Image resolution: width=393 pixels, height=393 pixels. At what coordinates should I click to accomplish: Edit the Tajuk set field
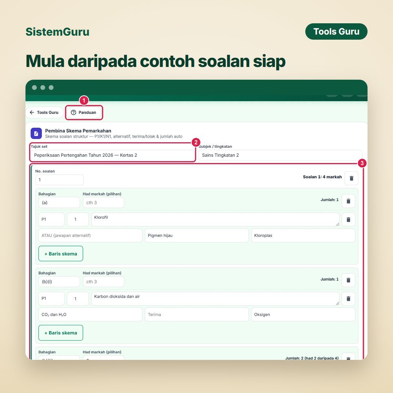(112, 155)
